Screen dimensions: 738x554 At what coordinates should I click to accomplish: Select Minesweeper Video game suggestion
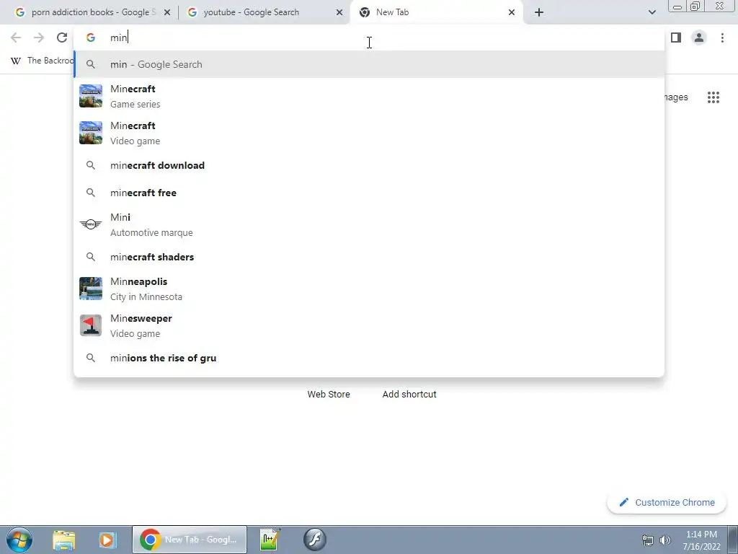coord(369,325)
